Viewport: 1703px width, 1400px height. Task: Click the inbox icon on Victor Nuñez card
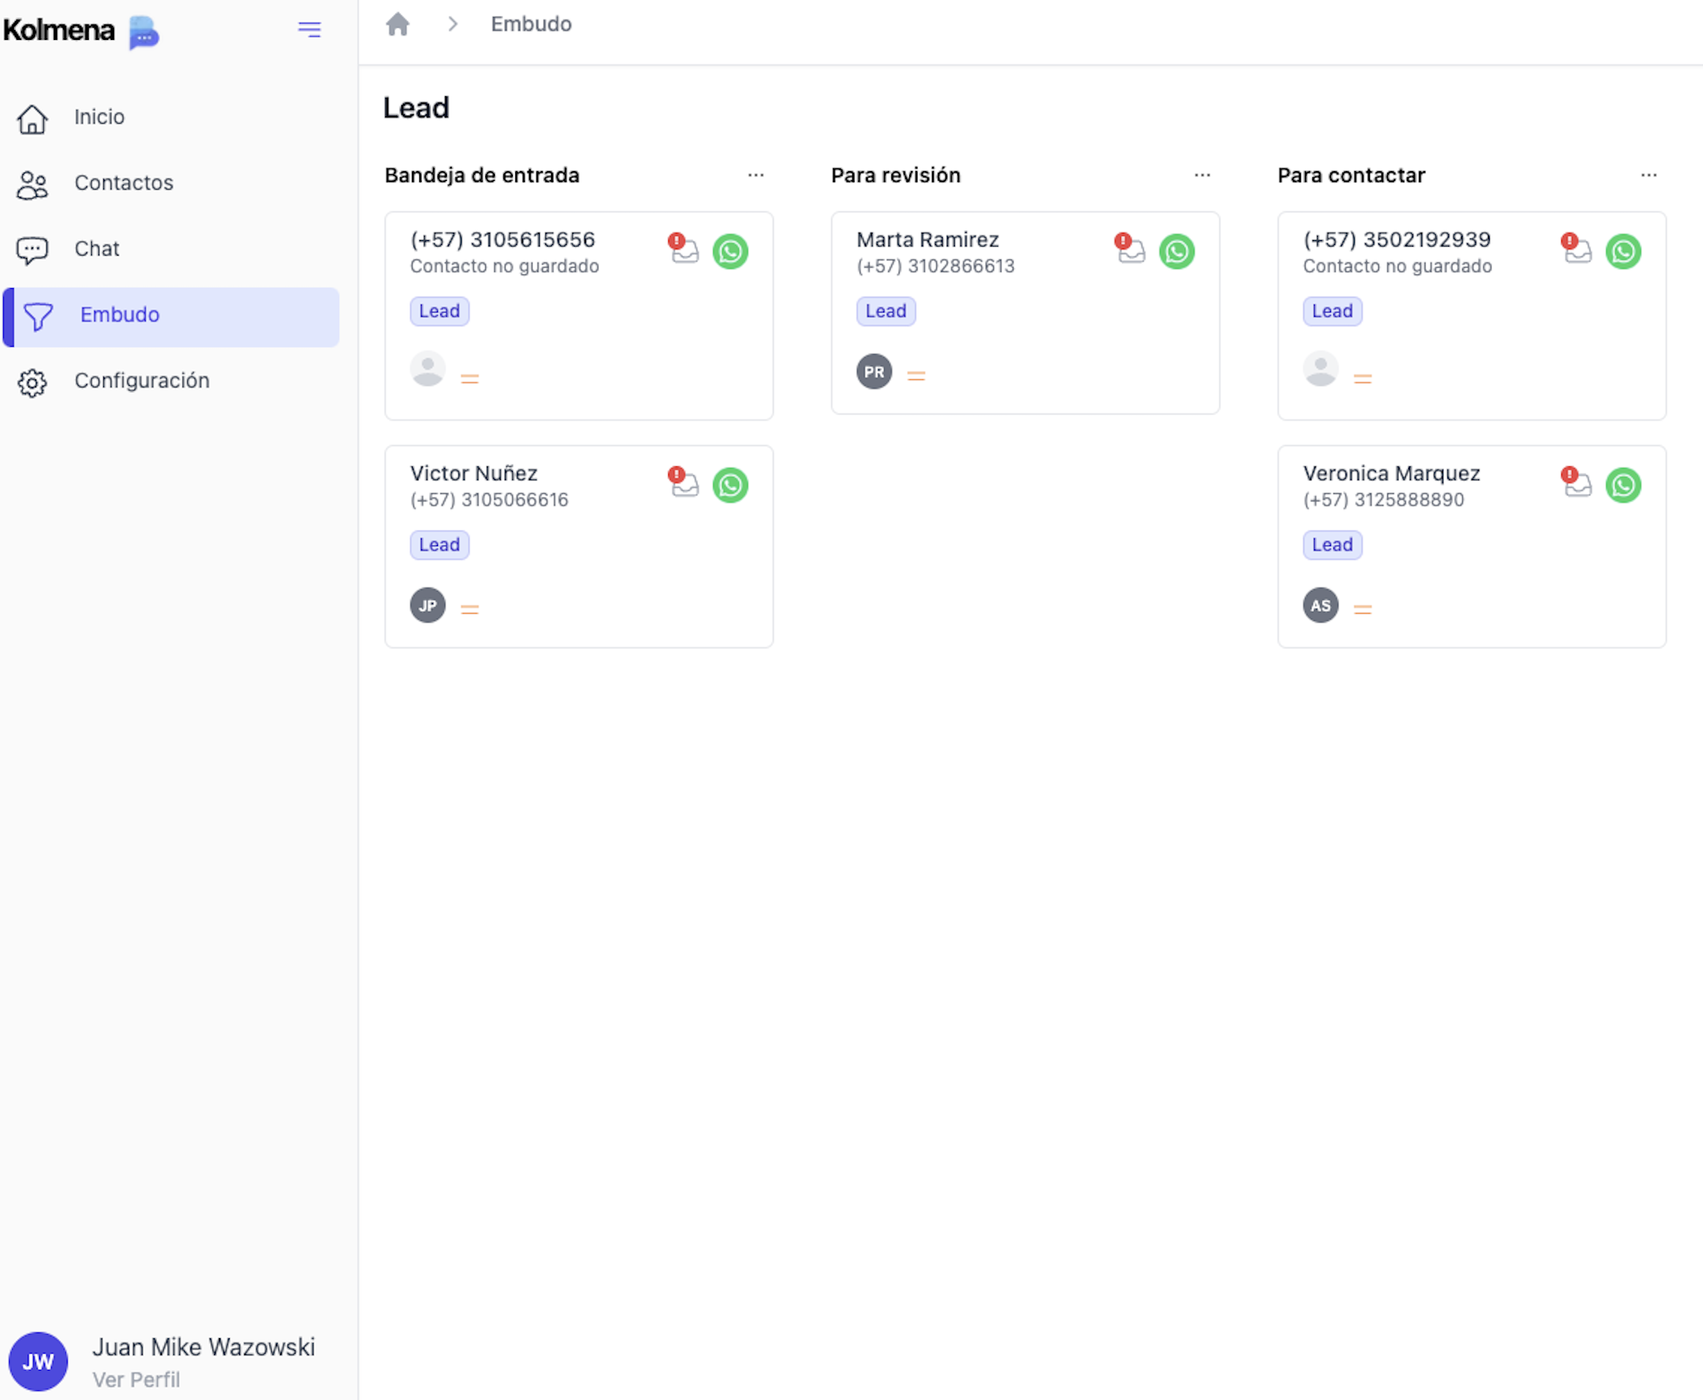click(x=685, y=485)
